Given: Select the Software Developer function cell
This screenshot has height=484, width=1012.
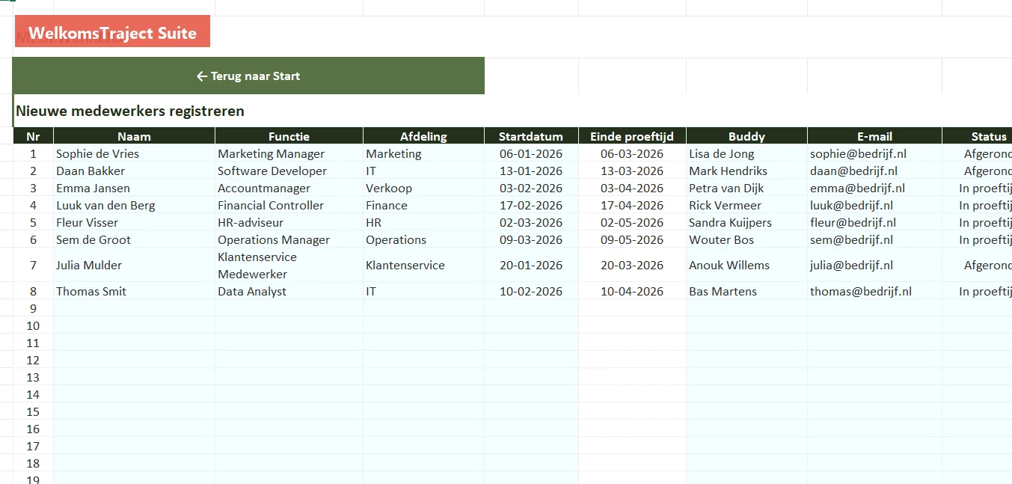Looking at the screenshot, I should pyautogui.click(x=289, y=171).
